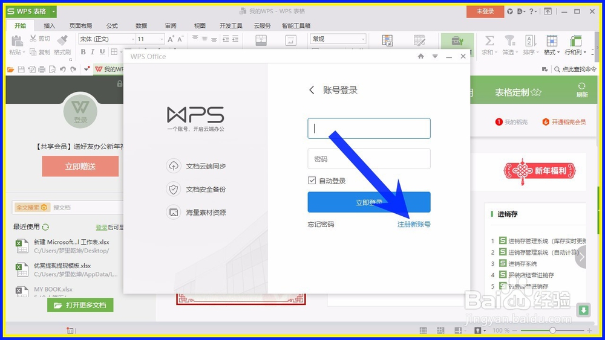The image size is (605, 340).
Task: Click the wrap text icon
Action: [290, 40]
